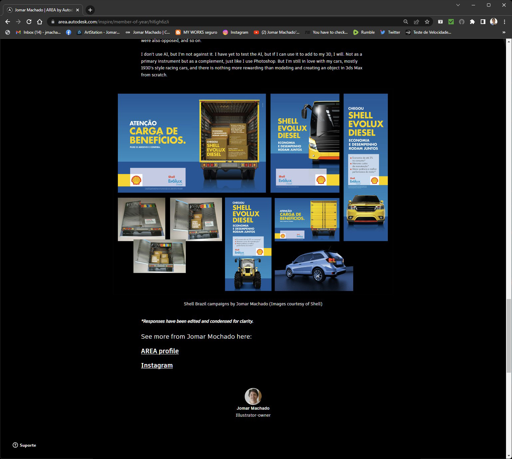Screen dimensions: 512x459
Task: Show more bookmarks with double chevron
Action: point(504,32)
